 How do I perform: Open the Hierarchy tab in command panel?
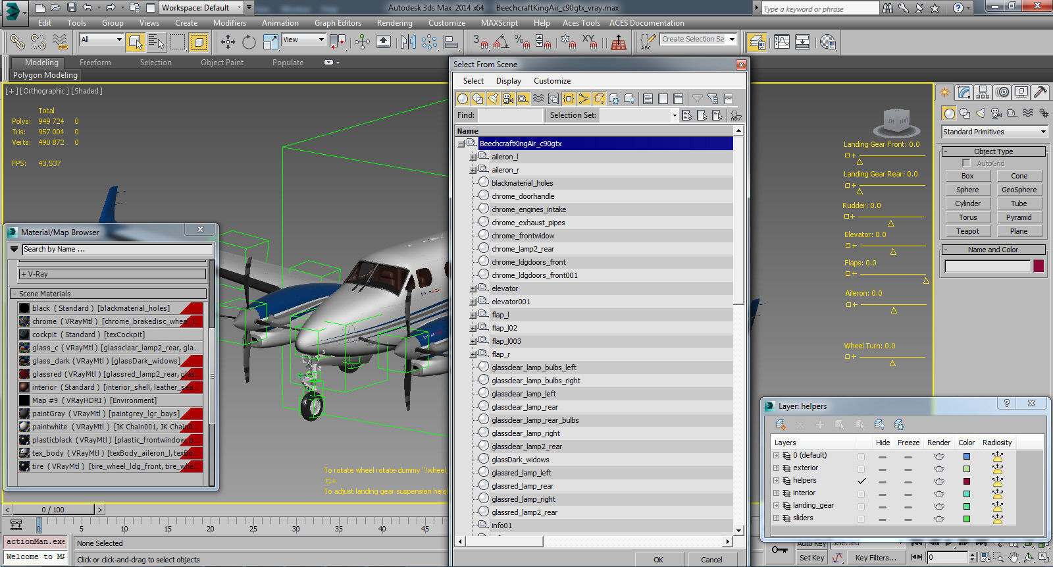point(983,92)
